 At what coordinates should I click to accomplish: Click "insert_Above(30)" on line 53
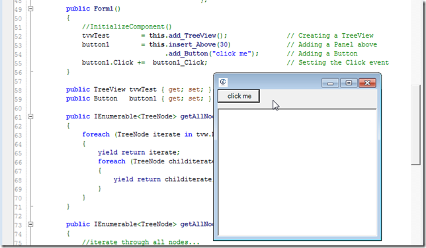pyautogui.click(x=200, y=44)
